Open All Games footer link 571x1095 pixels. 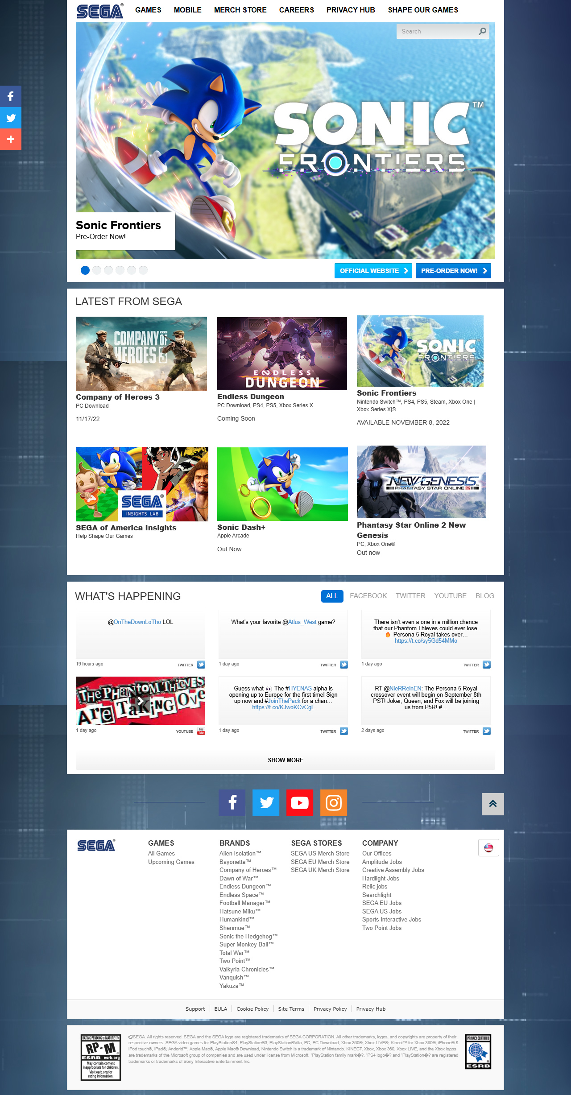(x=161, y=853)
